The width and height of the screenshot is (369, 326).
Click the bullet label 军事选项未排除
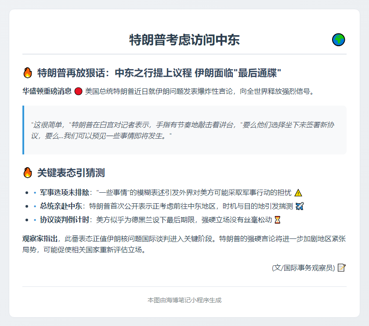point(65,193)
